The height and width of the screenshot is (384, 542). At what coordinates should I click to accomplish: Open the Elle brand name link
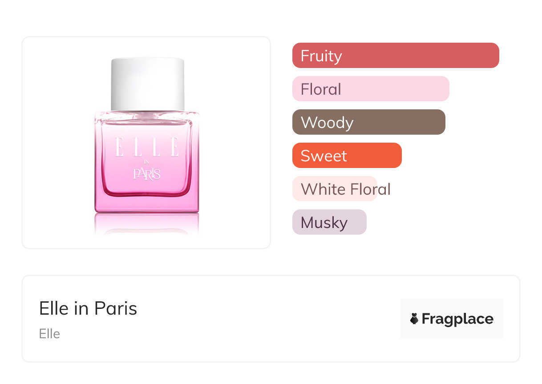point(49,334)
